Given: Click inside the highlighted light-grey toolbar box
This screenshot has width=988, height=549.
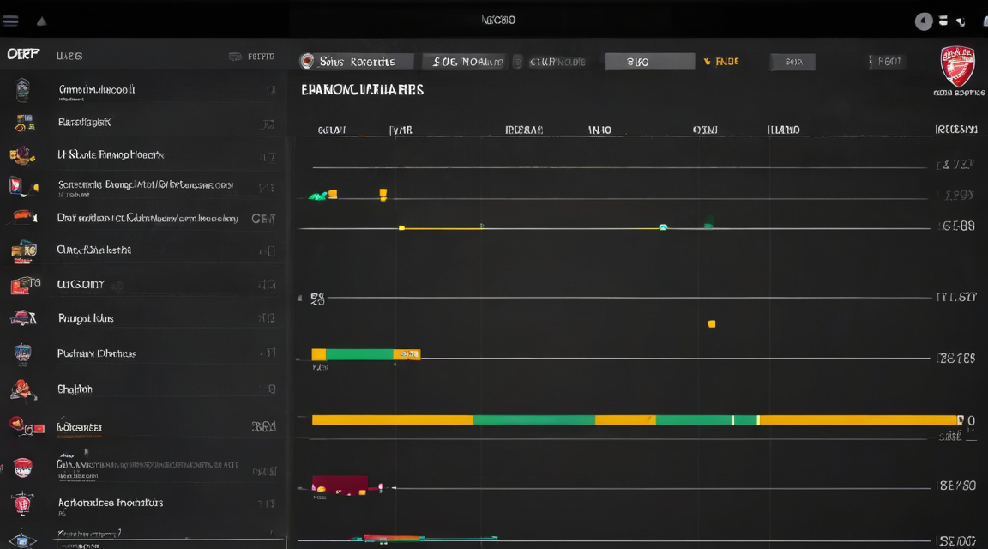Looking at the screenshot, I should coord(649,62).
